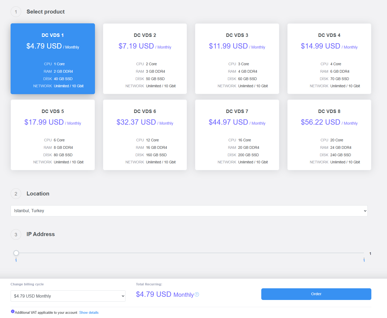
Task: Click the IP Address slider handle
Action: pos(16,253)
